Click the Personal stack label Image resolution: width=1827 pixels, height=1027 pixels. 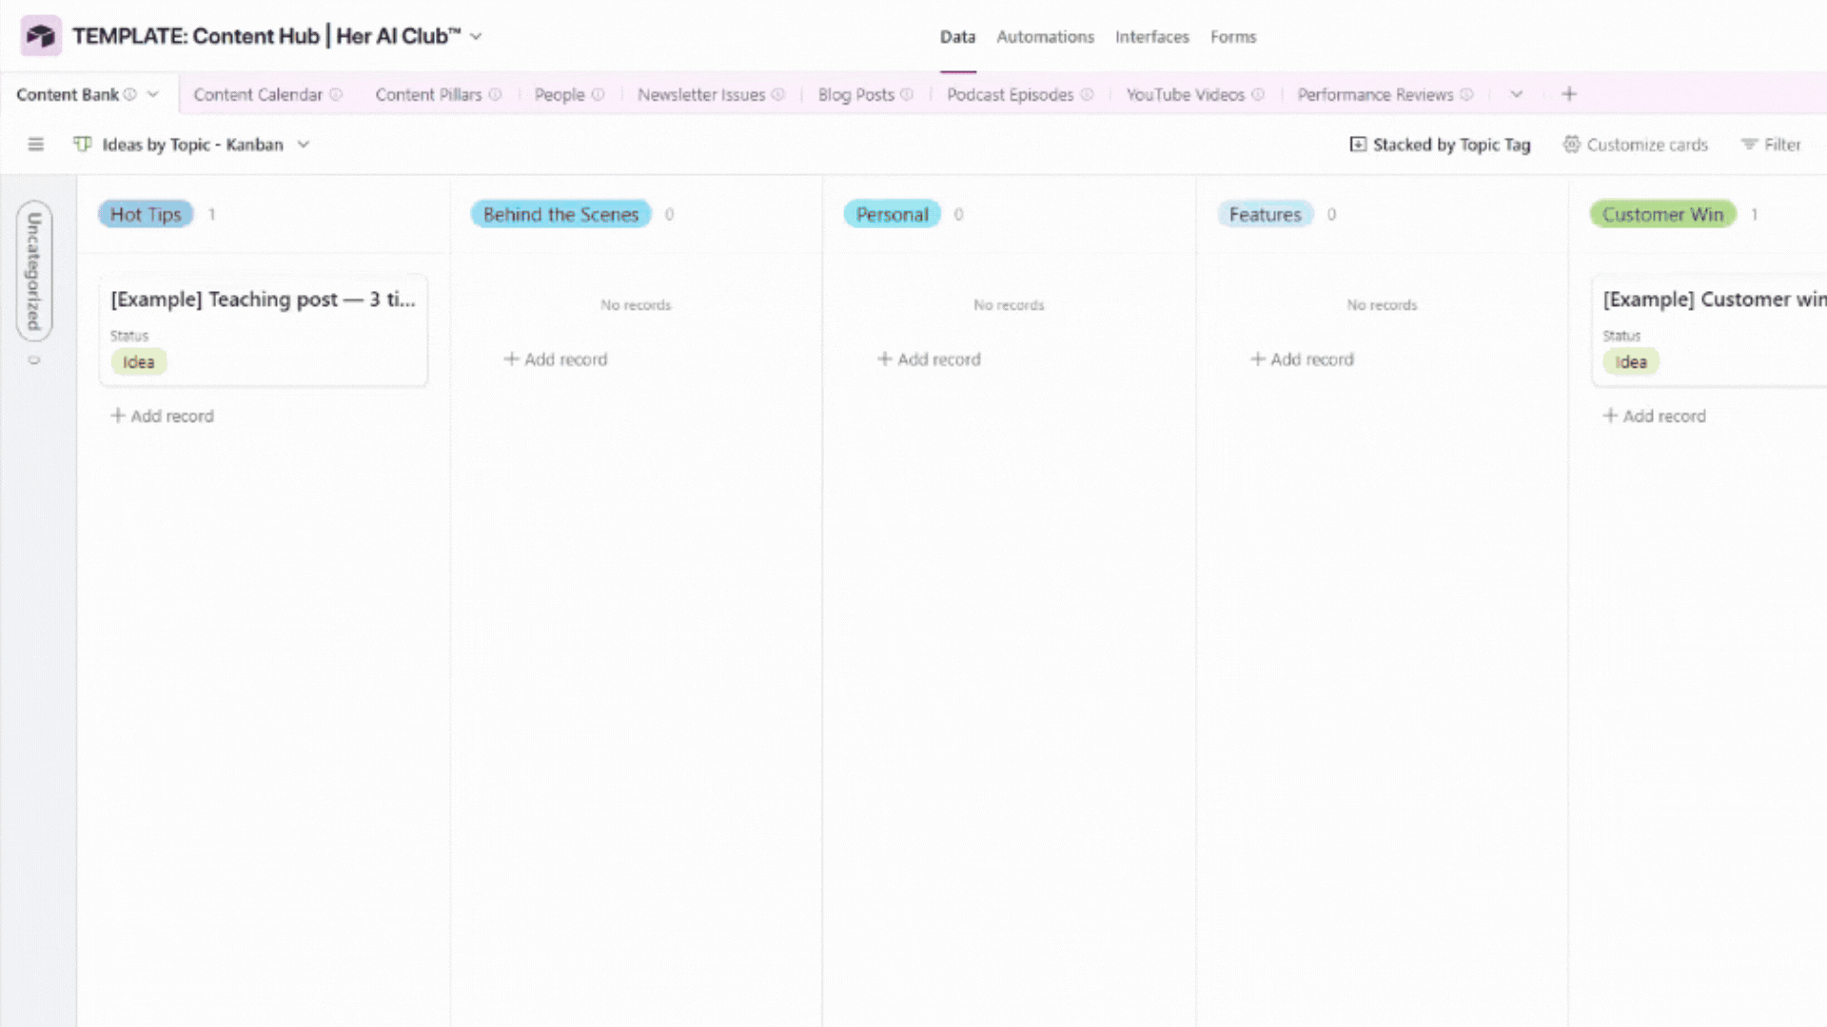coord(892,214)
